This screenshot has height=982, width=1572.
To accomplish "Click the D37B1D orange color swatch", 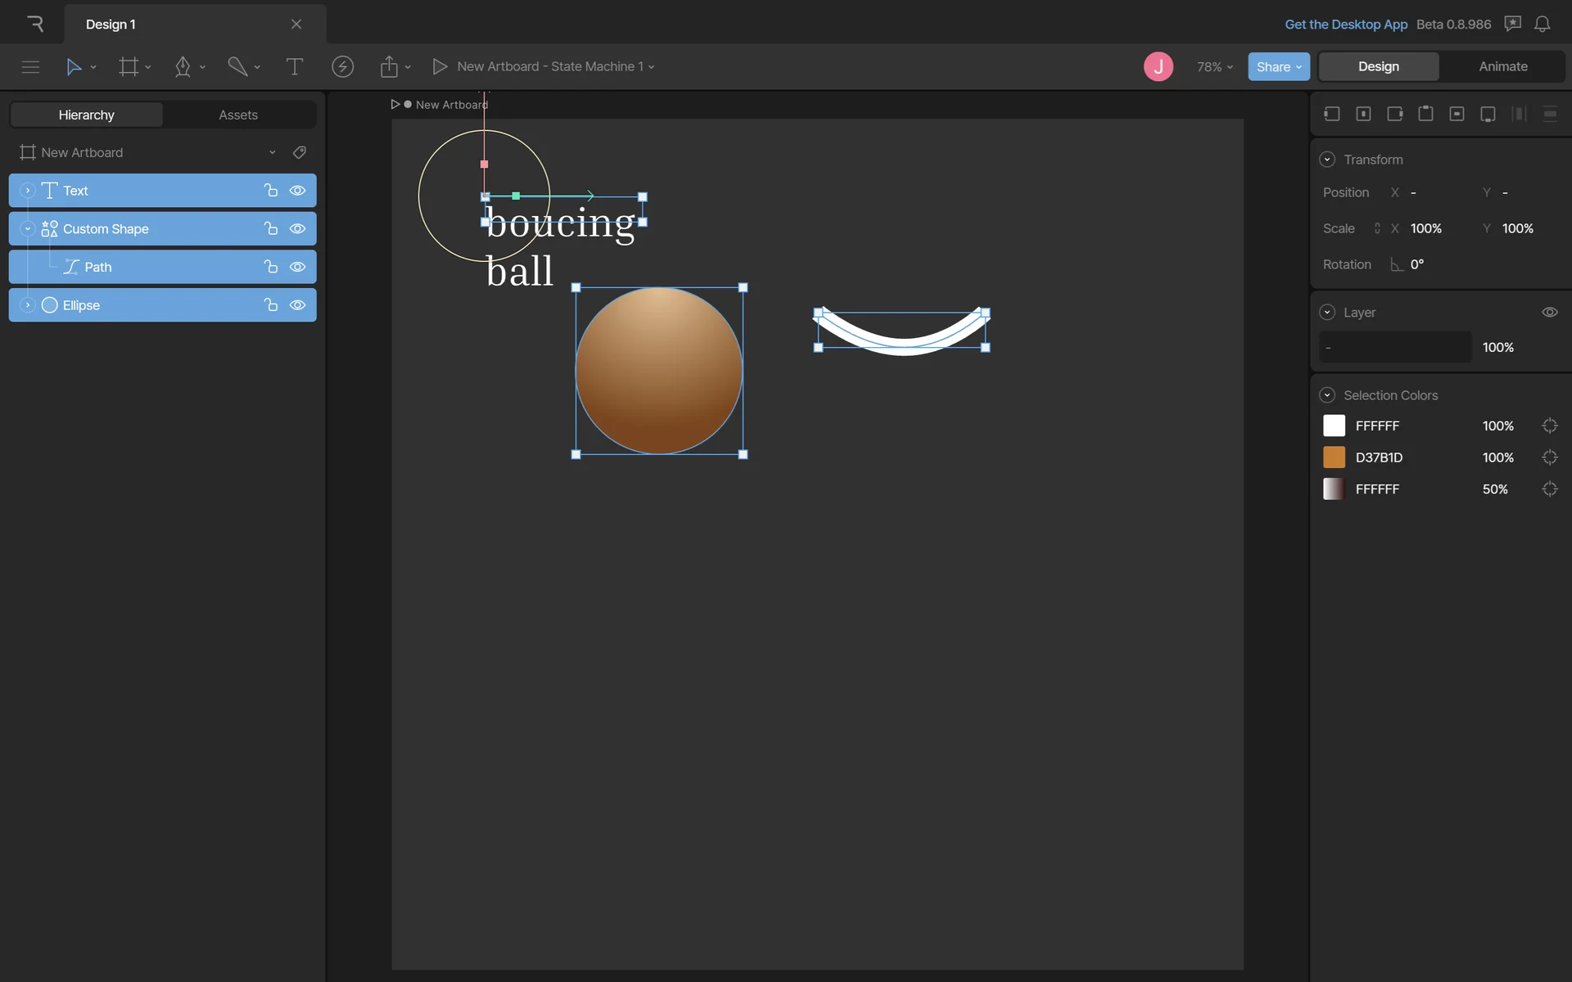I will (1334, 457).
